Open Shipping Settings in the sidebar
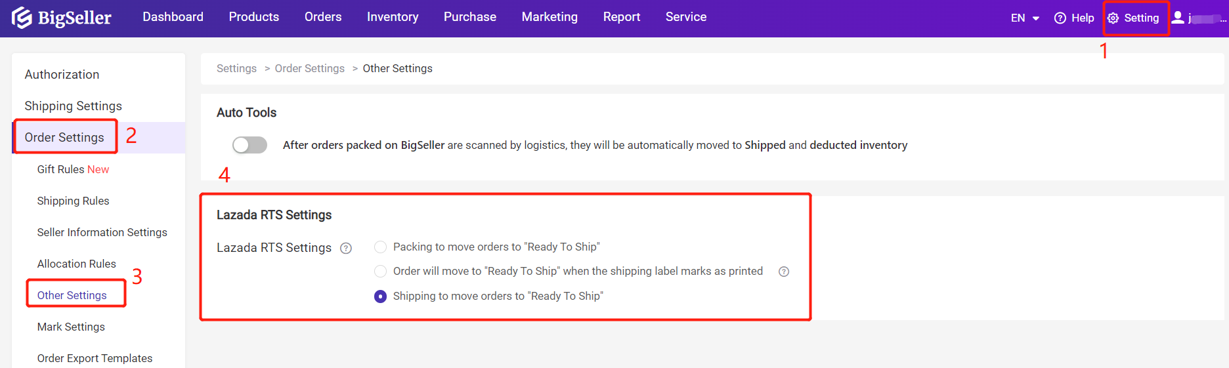This screenshot has height=368, width=1229. (73, 106)
